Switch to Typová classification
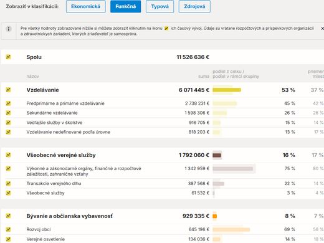Image resolution: width=324 pixels, height=243 pixels. (160, 6)
